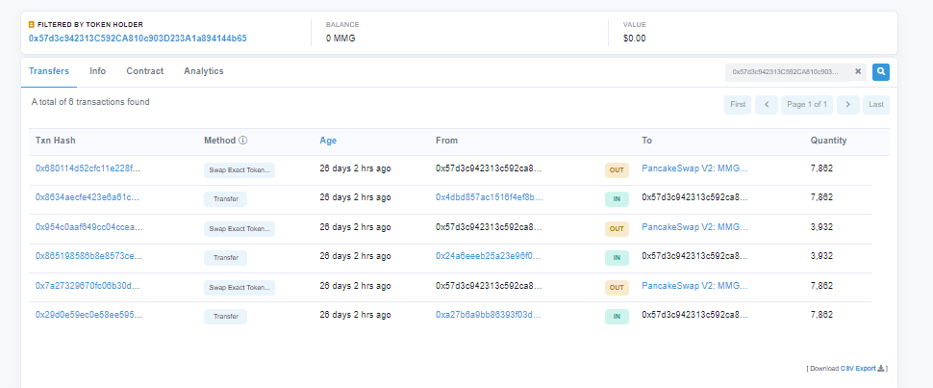
Task: Sort by the Age column header
Action: (x=328, y=141)
